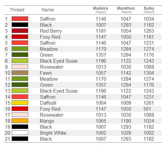This screenshot has width=166, height=146.
Task: Select the Fawn brown color swatch
Action: (20, 73)
